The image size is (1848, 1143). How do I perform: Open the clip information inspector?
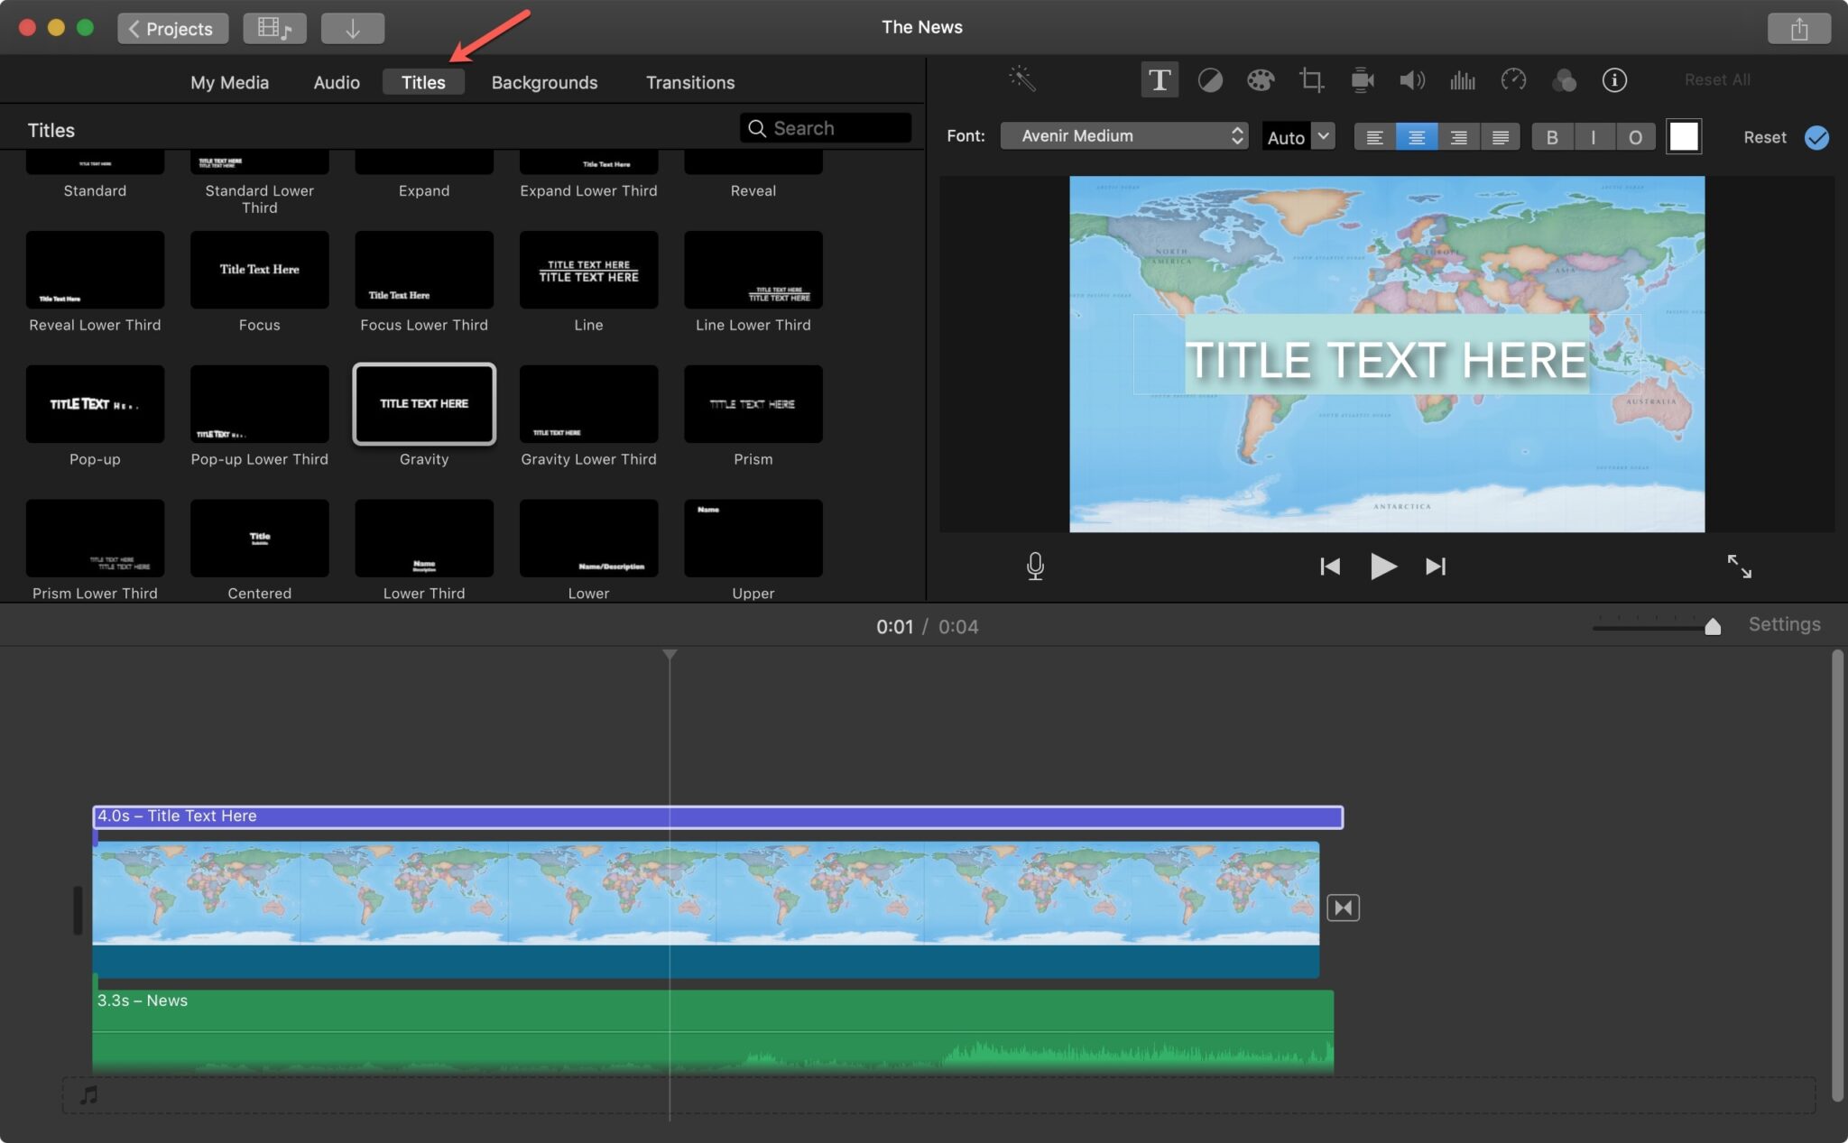click(x=1614, y=79)
